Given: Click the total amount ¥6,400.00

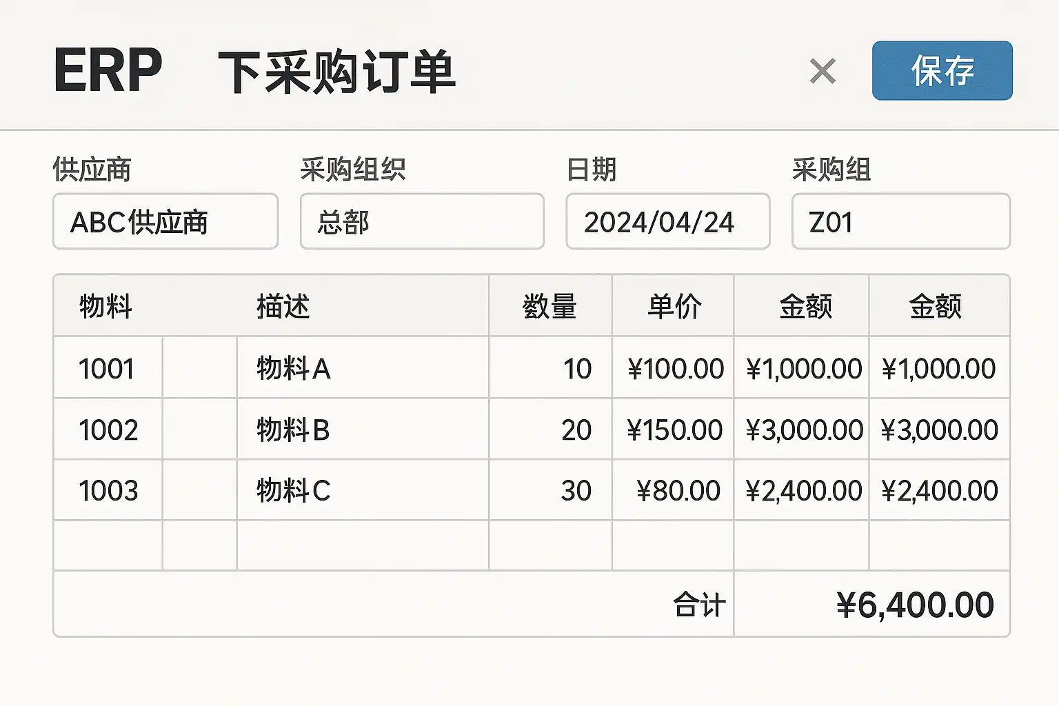Looking at the screenshot, I should pyautogui.click(x=914, y=605).
